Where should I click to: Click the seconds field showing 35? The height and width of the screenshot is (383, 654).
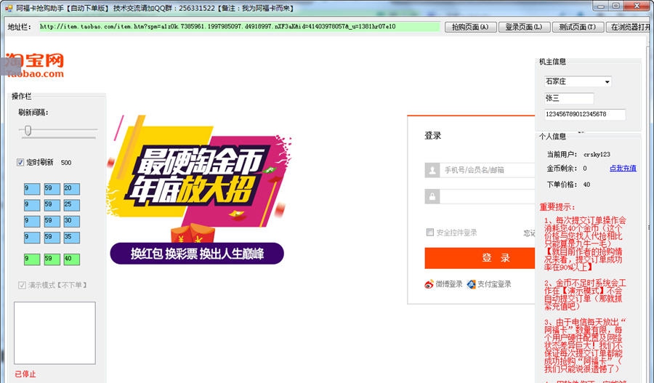point(72,238)
